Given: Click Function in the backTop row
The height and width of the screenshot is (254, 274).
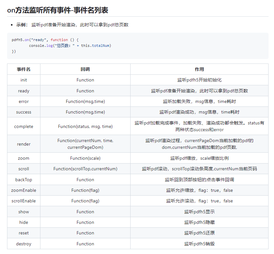Looking at the screenshot, I should (85, 180).
